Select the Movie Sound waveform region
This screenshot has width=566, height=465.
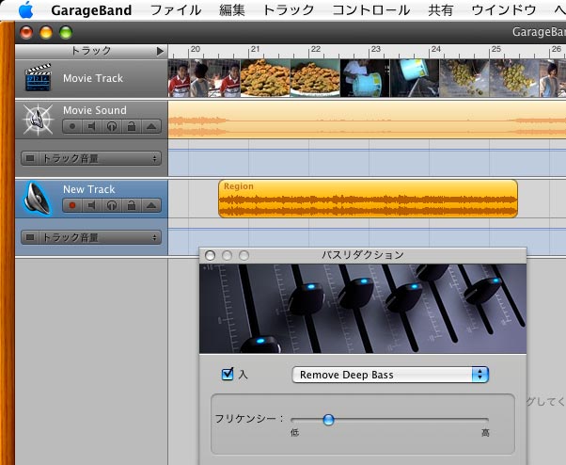pos(367,120)
